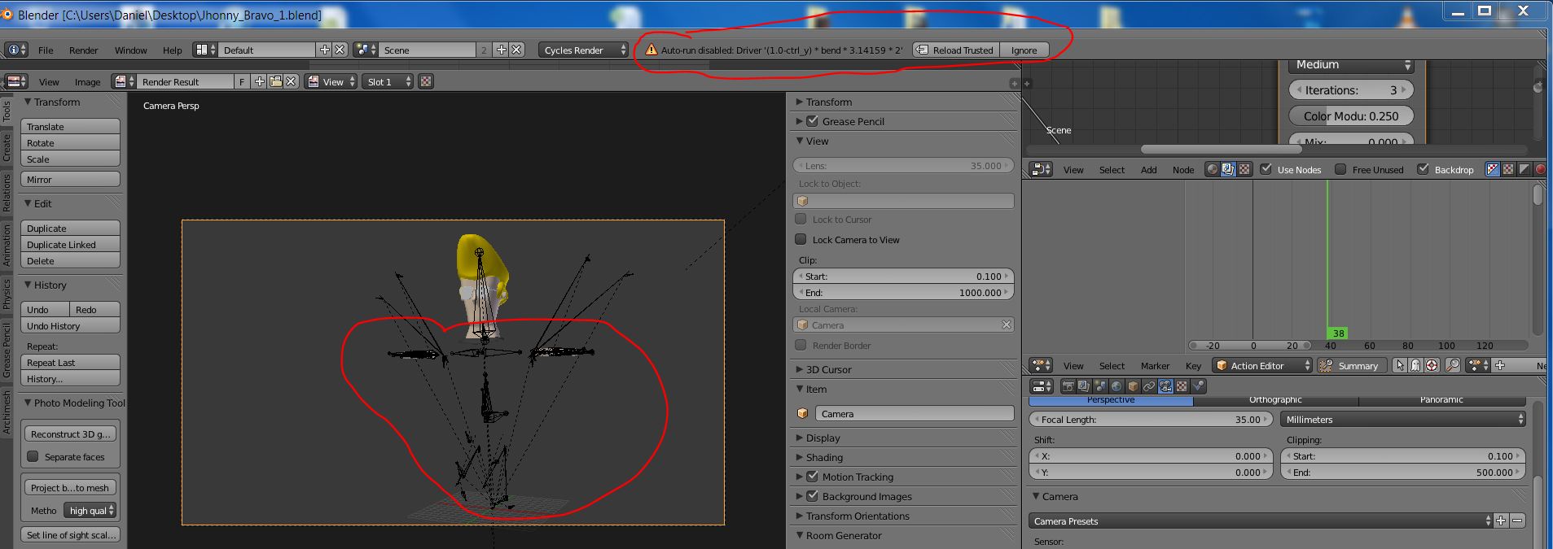
Task: Open Render Layers tab in Properties editor
Action: 1084,386
